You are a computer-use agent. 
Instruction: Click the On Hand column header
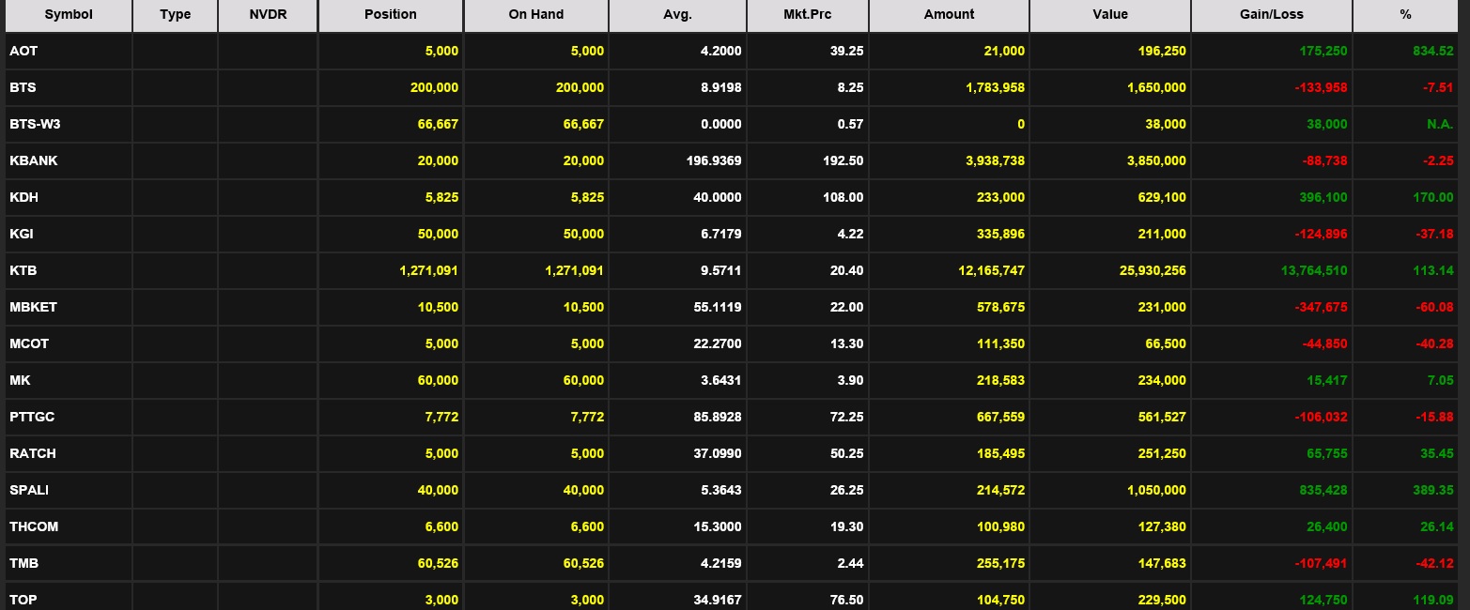pyautogui.click(x=535, y=15)
